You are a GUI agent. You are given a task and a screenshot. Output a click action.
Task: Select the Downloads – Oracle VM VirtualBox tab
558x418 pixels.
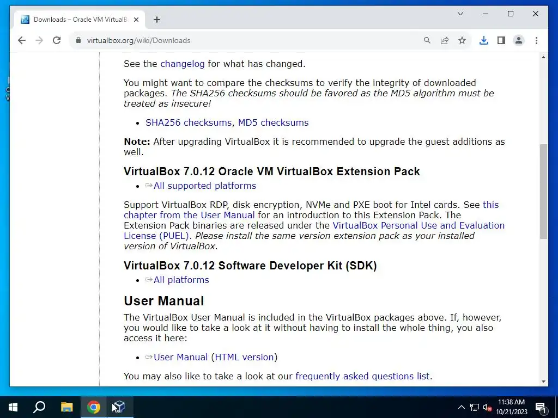[80, 20]
